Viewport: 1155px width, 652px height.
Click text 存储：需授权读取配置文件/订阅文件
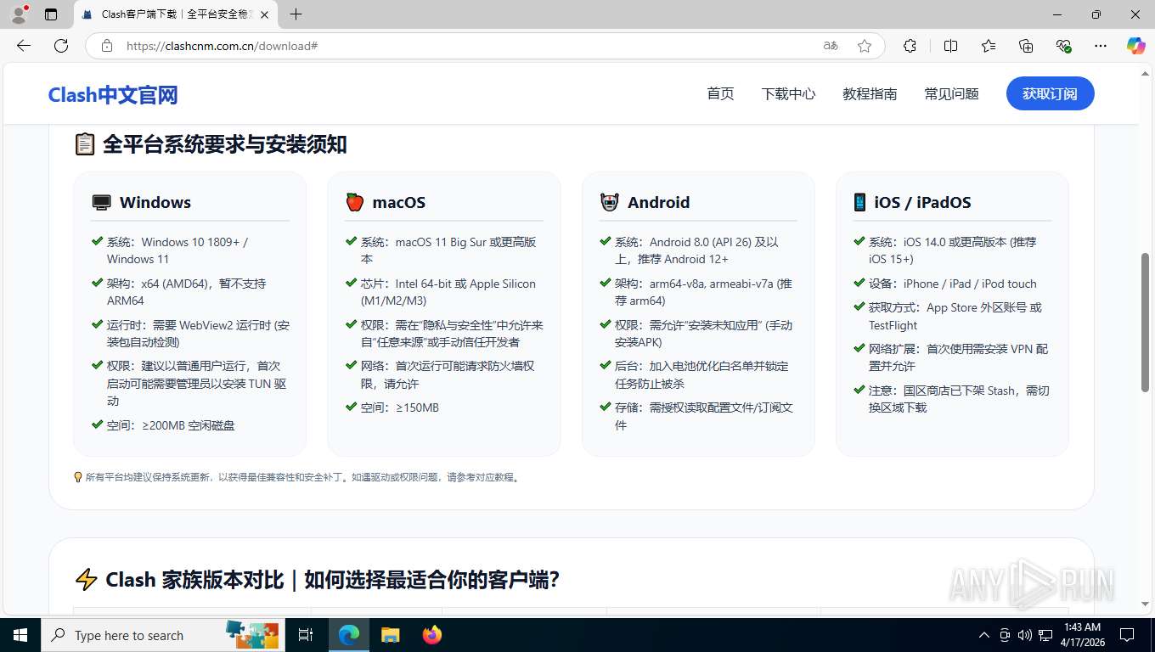click(x=704, y=416)
